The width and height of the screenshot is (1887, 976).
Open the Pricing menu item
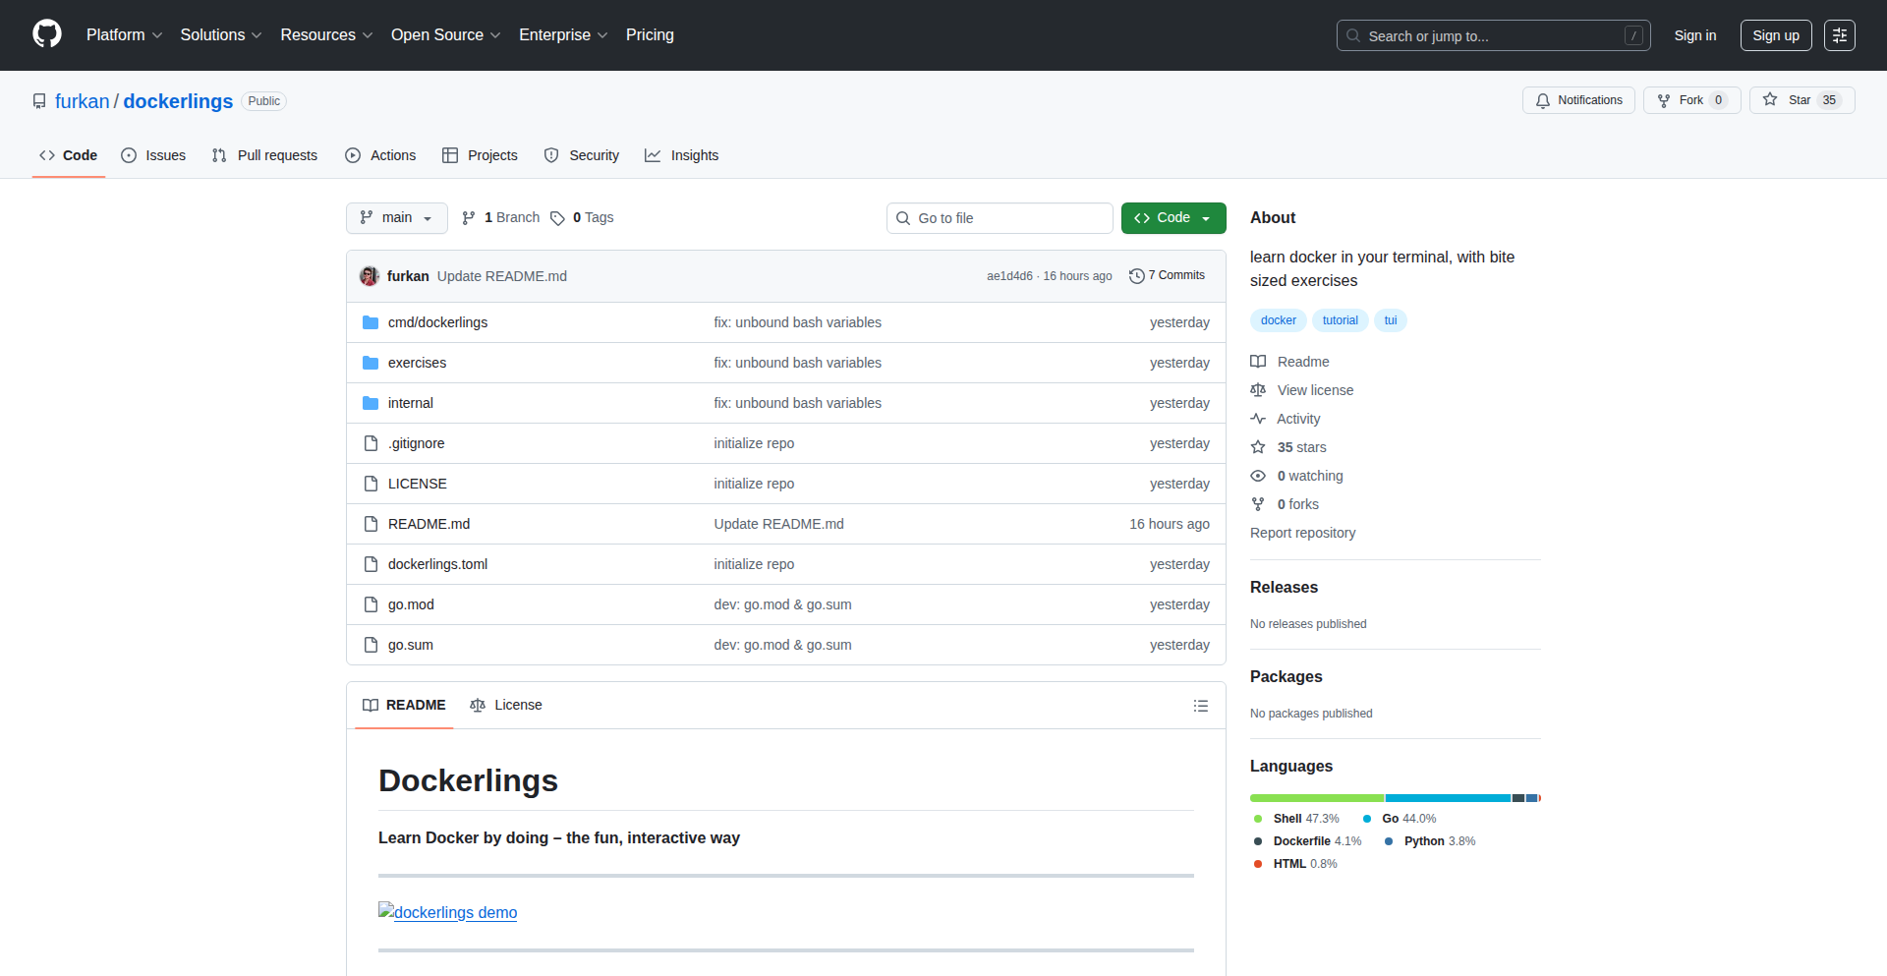650,34
